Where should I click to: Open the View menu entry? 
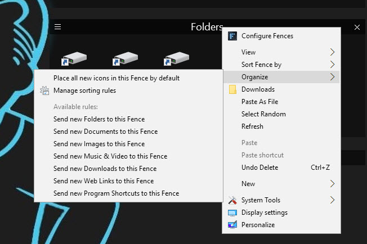(281, 52)
